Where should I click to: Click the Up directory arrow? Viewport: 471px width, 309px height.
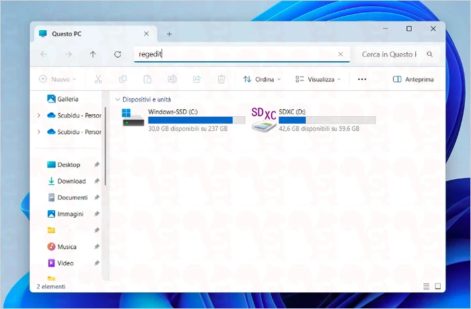93,54
